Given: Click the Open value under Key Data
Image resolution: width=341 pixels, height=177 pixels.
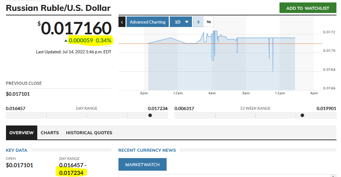Looking at the screenshot, I should pos(20,165).
